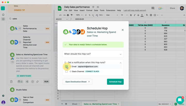Click Dismiss Tip in the sidebar
The image size is (186, 106).
pos(19,10)
